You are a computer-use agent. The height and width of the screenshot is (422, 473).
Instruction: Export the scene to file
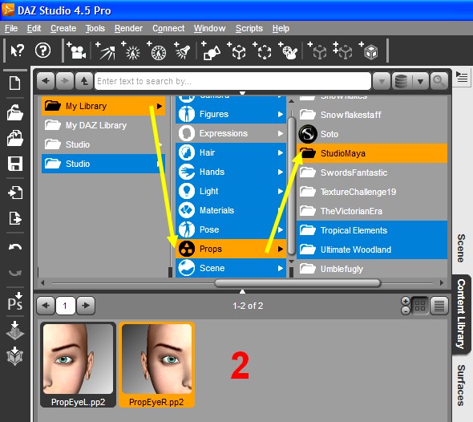[x=14, y=218]
